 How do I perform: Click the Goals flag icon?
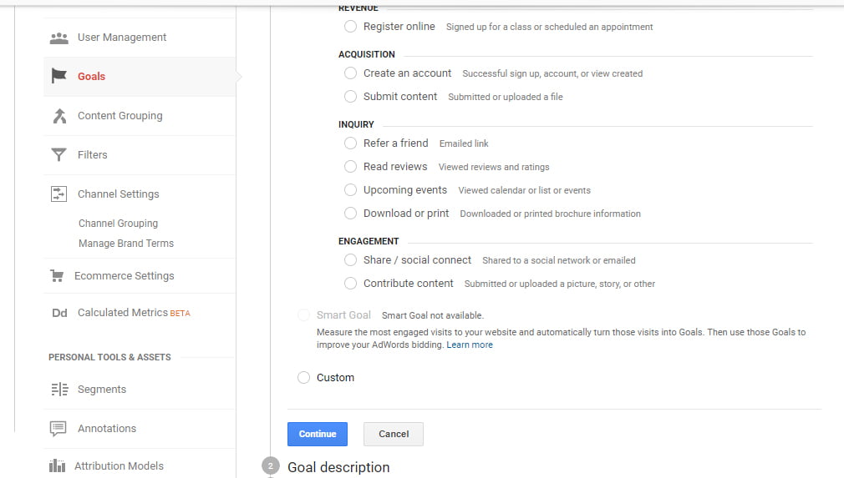[58, 76]
